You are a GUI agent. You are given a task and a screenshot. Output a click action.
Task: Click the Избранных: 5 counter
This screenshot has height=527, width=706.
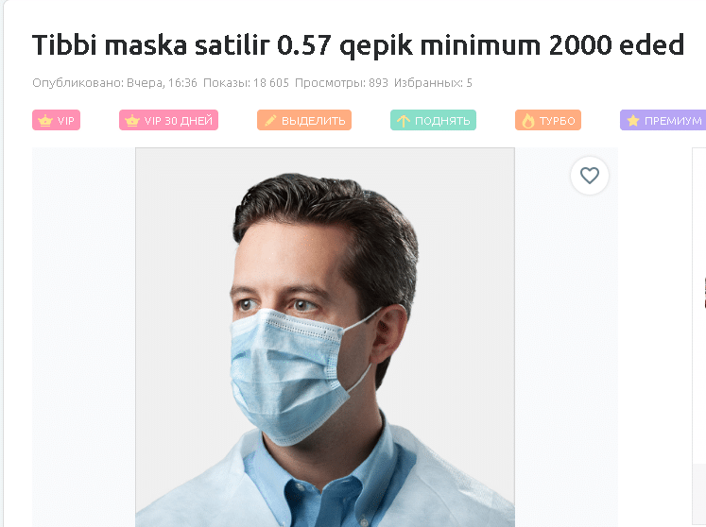433,83
